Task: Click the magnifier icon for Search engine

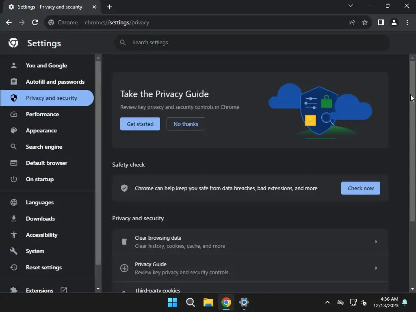Action: click(x=13, y=146)
